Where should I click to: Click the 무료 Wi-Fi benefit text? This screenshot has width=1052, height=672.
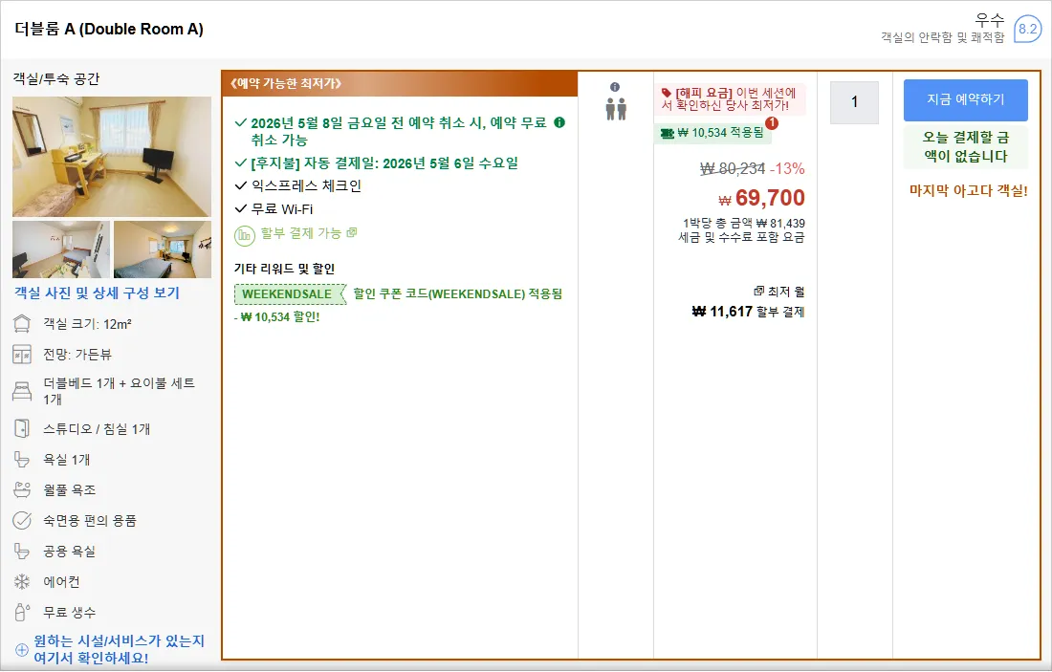(282, 209)
